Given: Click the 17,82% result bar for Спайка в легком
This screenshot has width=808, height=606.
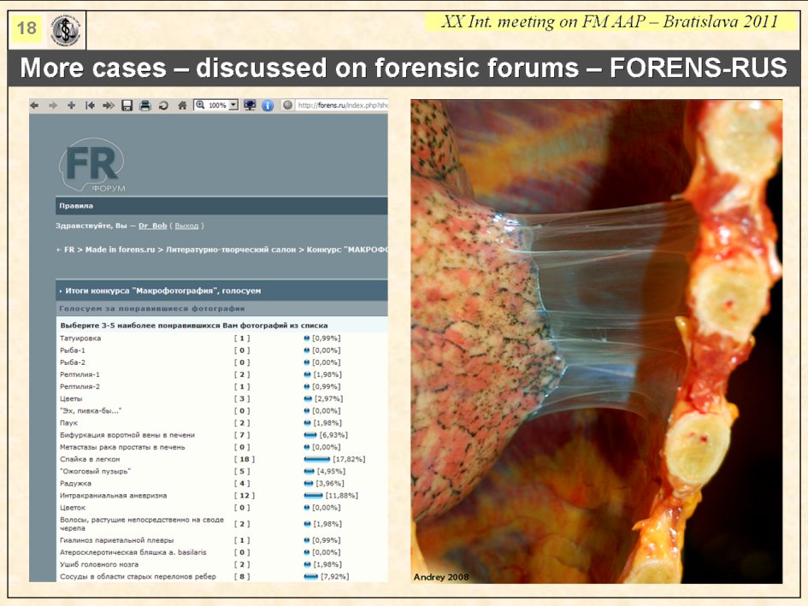Looking at the screenshot, I should [317, 459].
